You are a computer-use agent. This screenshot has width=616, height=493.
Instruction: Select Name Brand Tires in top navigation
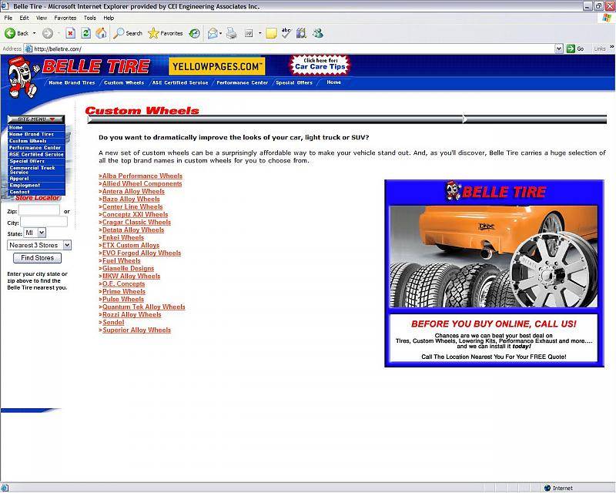click(72, 82)
